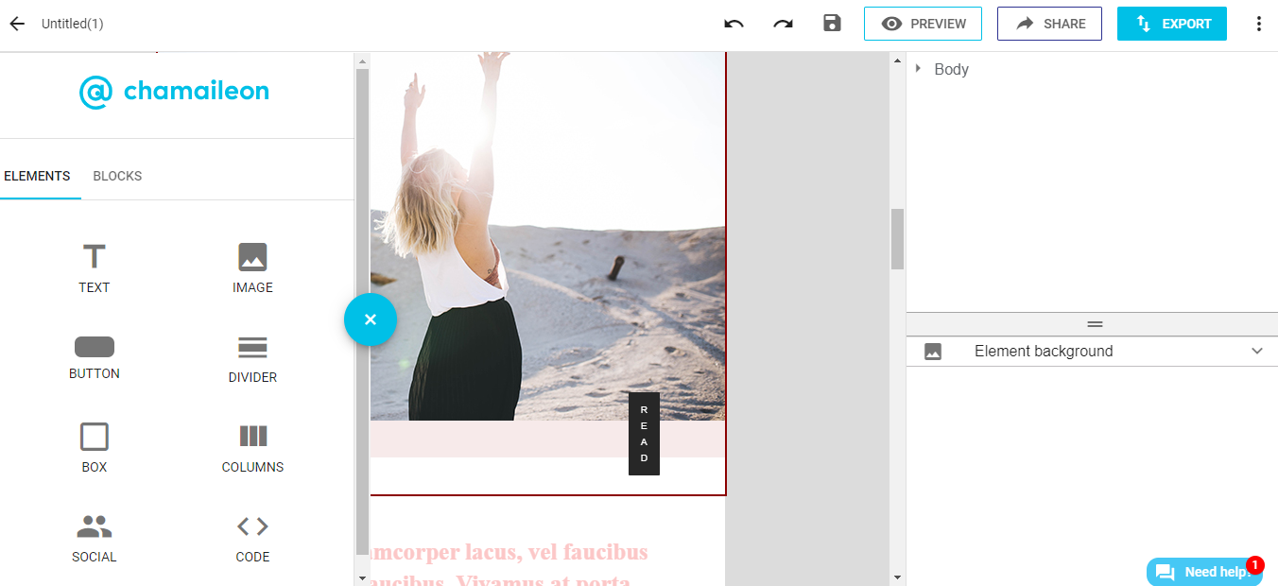Screen dimensions: 1278x586
Task: Select the Code element icon
Action: 252,537
